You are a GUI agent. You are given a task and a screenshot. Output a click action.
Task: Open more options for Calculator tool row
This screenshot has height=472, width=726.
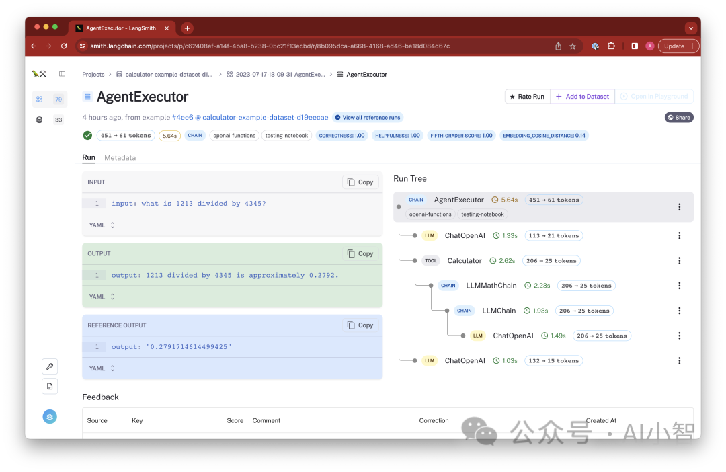click(679, 260)
